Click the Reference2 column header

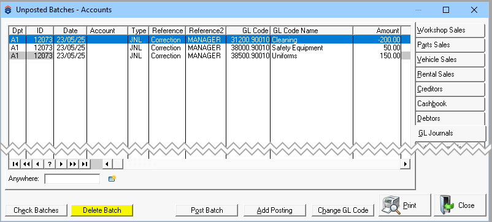pos(206,31)
